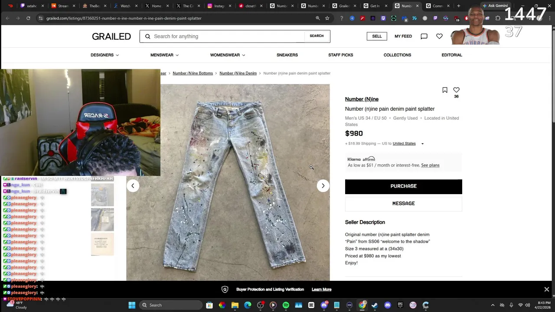Switch to the Stream browser tab
Screen dimensions: 555x312
click(62, 6)
